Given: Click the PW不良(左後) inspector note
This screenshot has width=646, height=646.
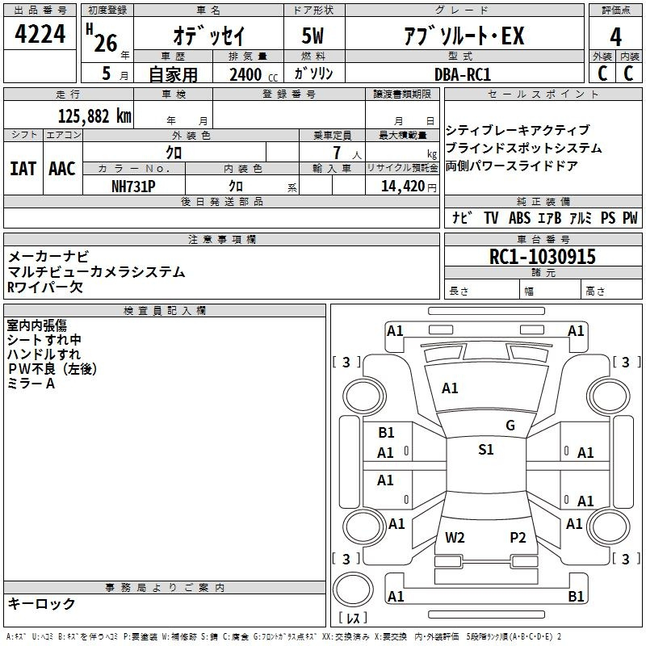Looking at the screenshot, I should pyautogui.click(x=52, y=369).
